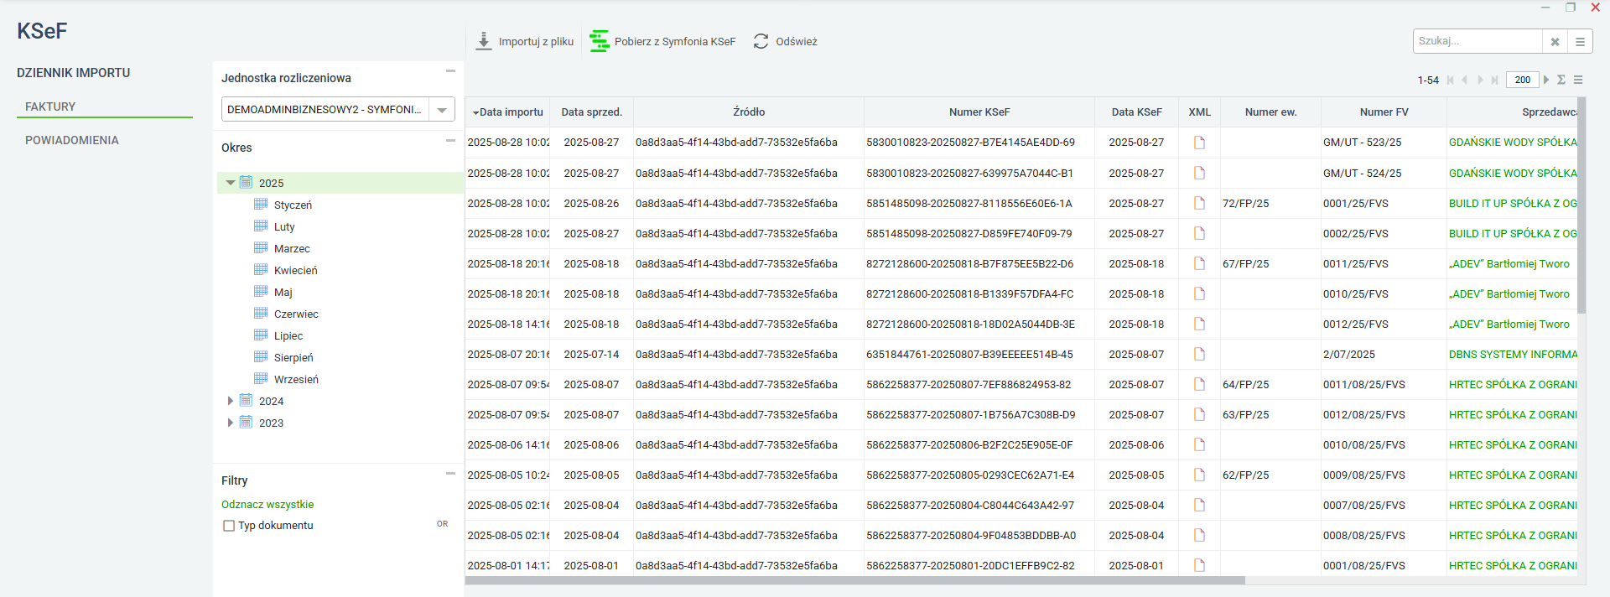This screenshot has height=597, width=1610.
Task: Open XML icon for invoice 0012/25/FVS
Action: (x=1199, y=324)
